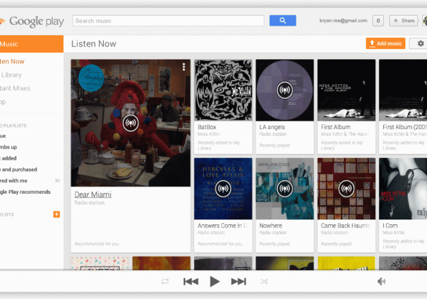The height and width of the screenshot is (299, 427).
Task: Open Instant Mixes in the sidebar
Action: (15, 88)
